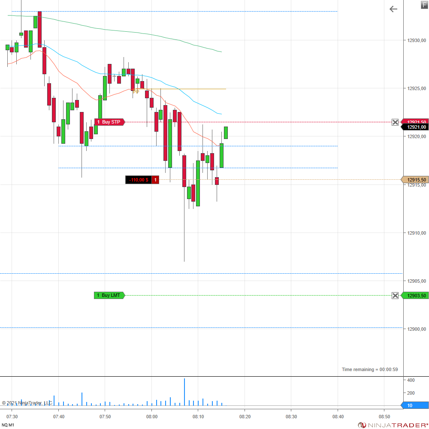The image size is (429, 429).
Task: Select the green Buy LMT order flag
Action: click(109, 296)
